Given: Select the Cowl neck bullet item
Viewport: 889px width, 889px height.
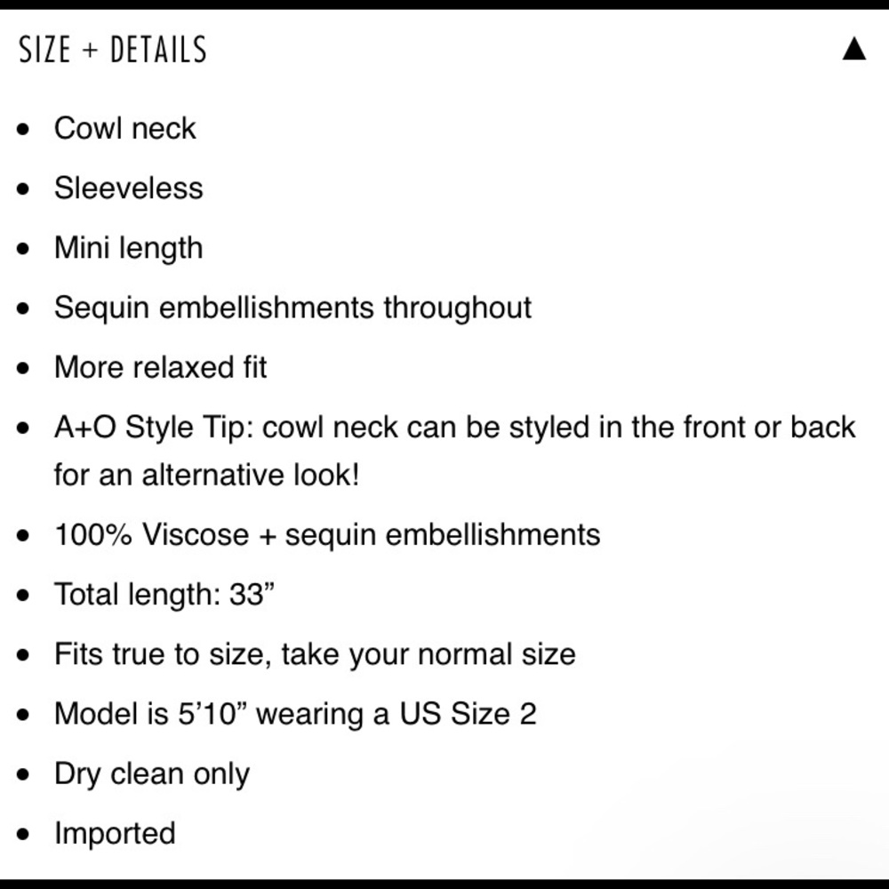Looking at the screenshot, I should point(124,128).
